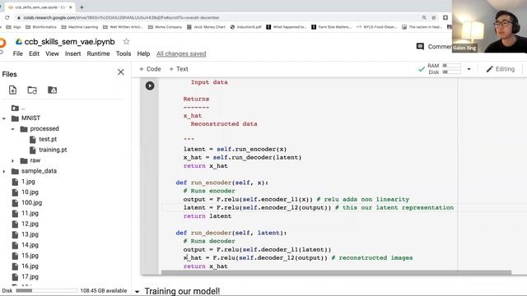The image size is (527, 296).
Task: Click the parent directory folder icon
Action: (15, 108)
